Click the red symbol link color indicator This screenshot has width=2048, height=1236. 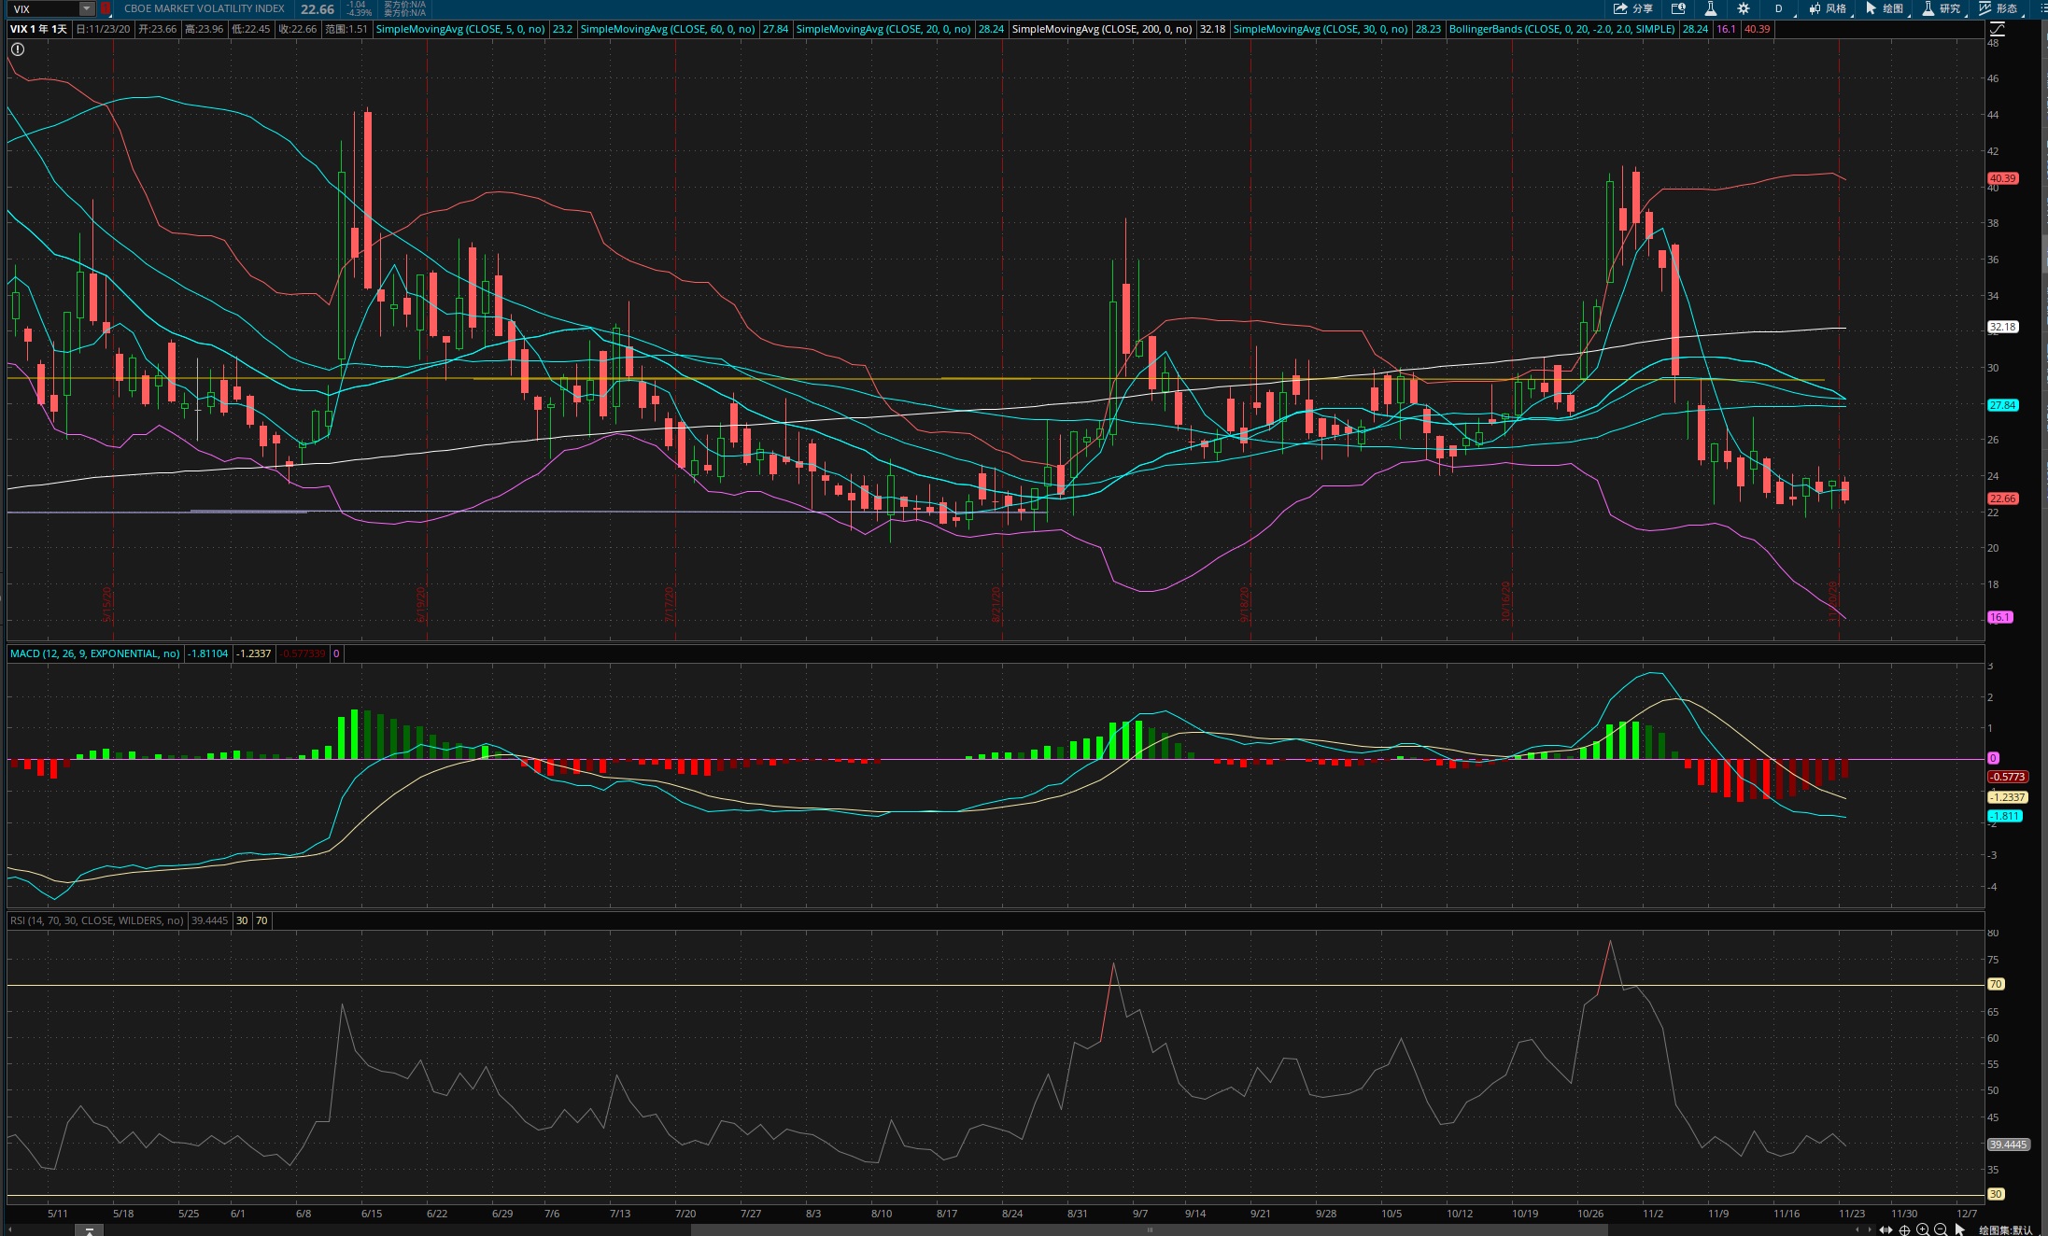point(106,8)
